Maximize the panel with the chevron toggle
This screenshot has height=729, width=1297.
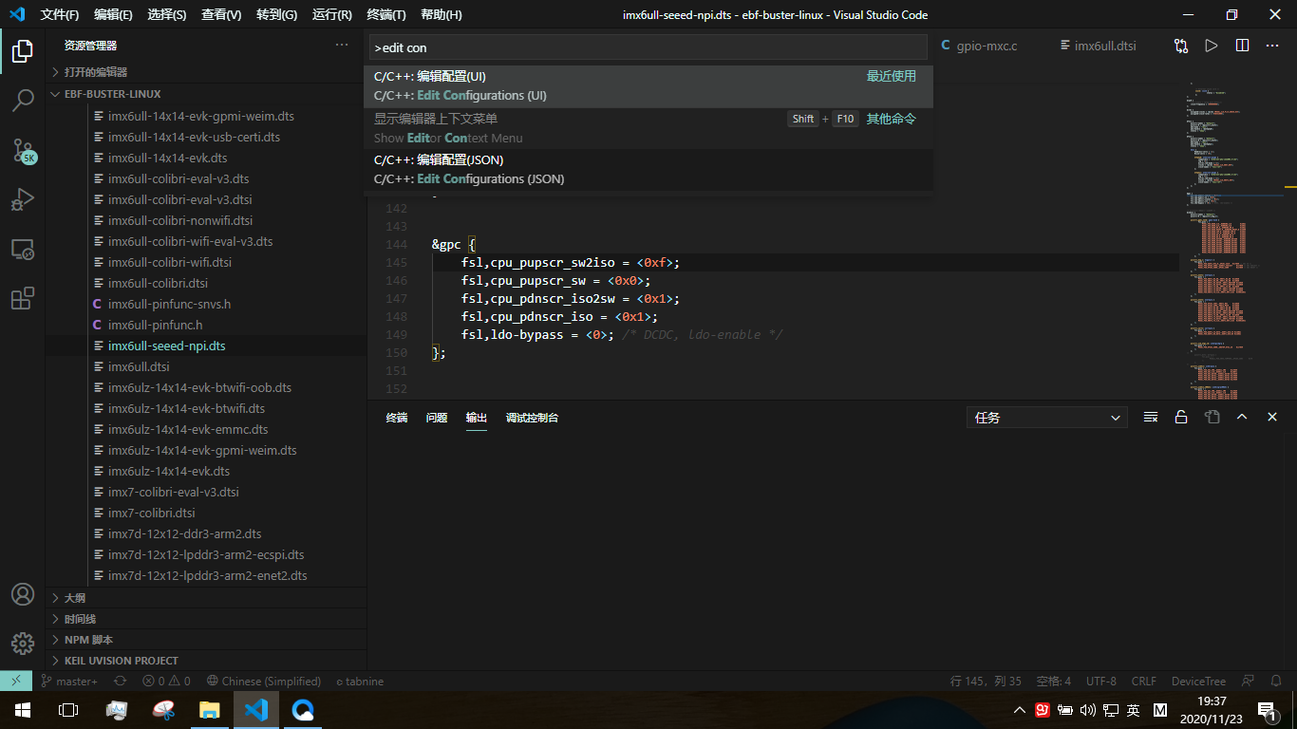pyautogui.click(x=1242, y=417)
